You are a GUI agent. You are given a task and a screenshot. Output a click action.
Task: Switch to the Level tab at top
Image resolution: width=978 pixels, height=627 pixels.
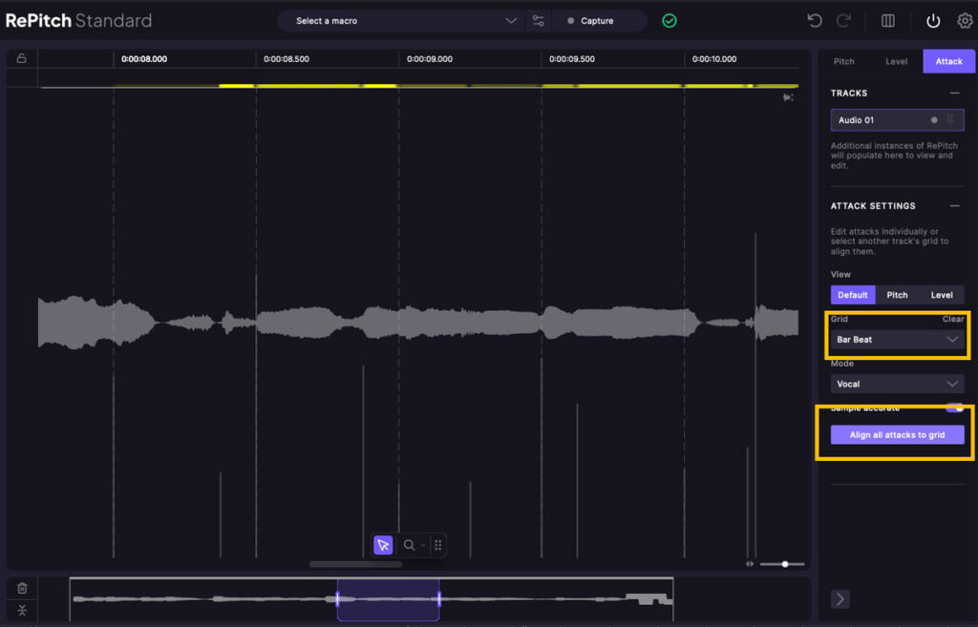point(896,61)
